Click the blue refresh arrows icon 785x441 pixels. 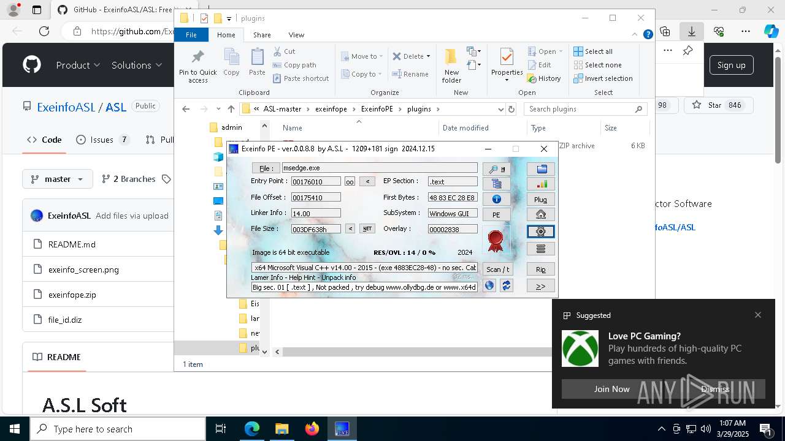click(506, 285)
